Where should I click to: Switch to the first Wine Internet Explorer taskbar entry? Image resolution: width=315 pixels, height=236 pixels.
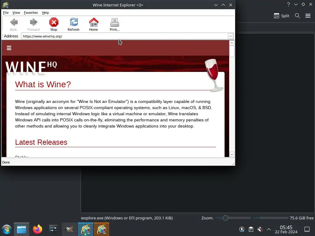click(86, 229)
